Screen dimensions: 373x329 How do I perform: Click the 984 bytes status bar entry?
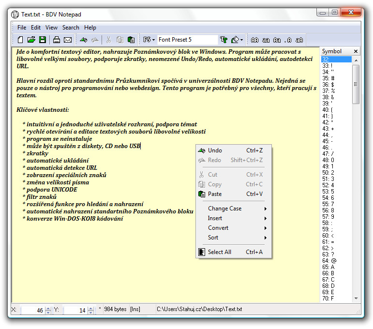(115, 309)
